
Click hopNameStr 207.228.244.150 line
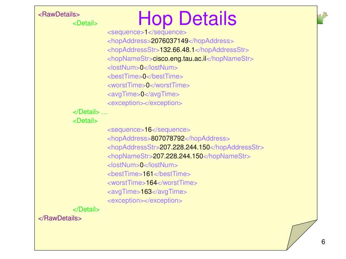tap(179, 156)
